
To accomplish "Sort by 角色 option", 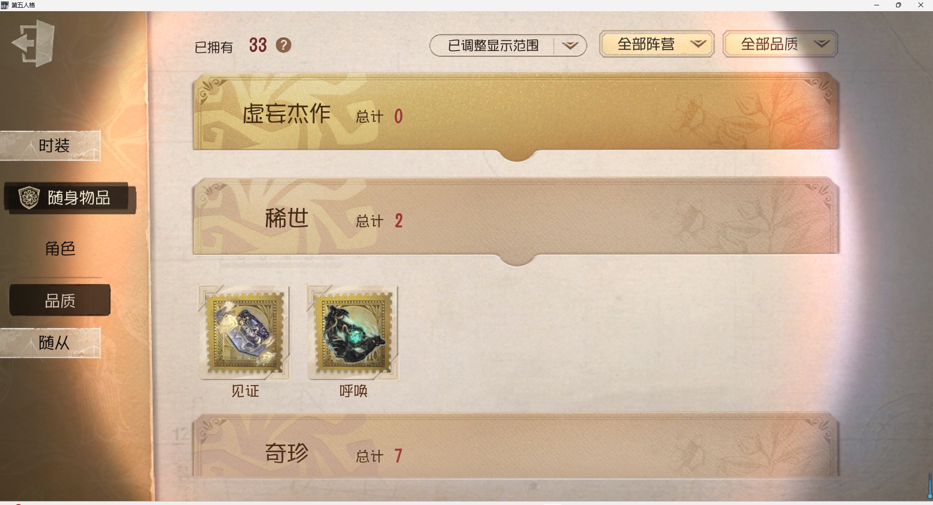I will click(x=60, y=249).
